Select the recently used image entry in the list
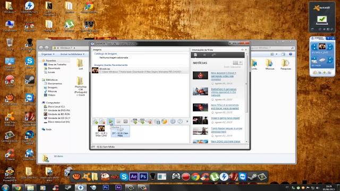This screenshot has width=340, height=191. 140,70
